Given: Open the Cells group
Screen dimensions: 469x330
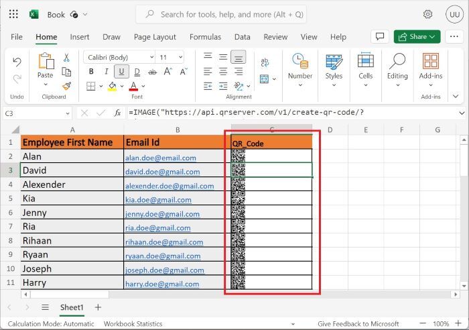Looking at the screenshot, I should (x=366, y=70).
